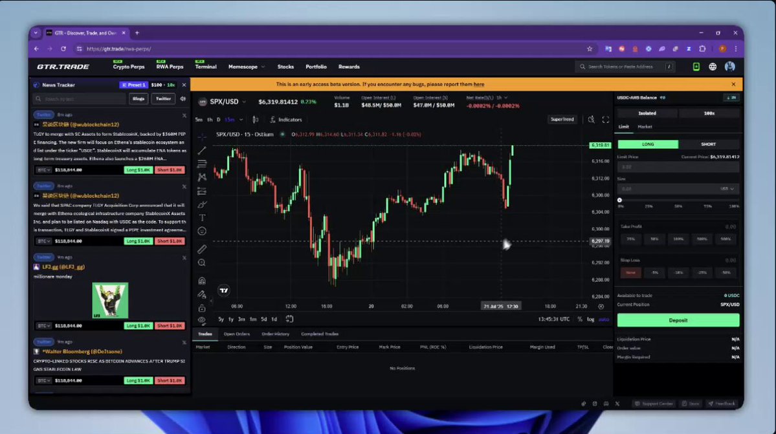Select the forecast and measurement tool
The height and width of the screenshot is (434, 776).
click(x=202, y=191)
